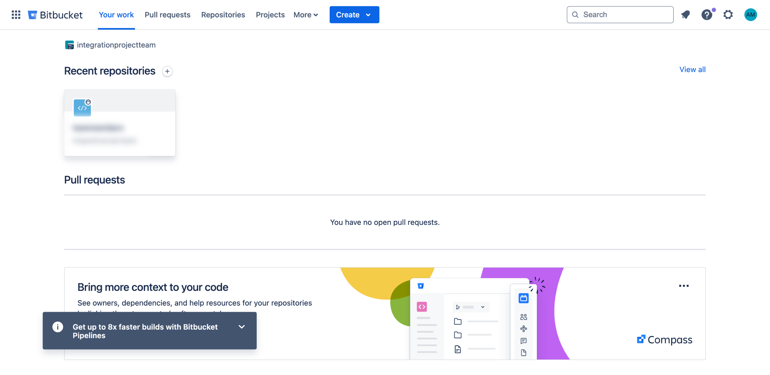Open the Settings gear icon
This screenshot has height=375, width=770.
728,14
